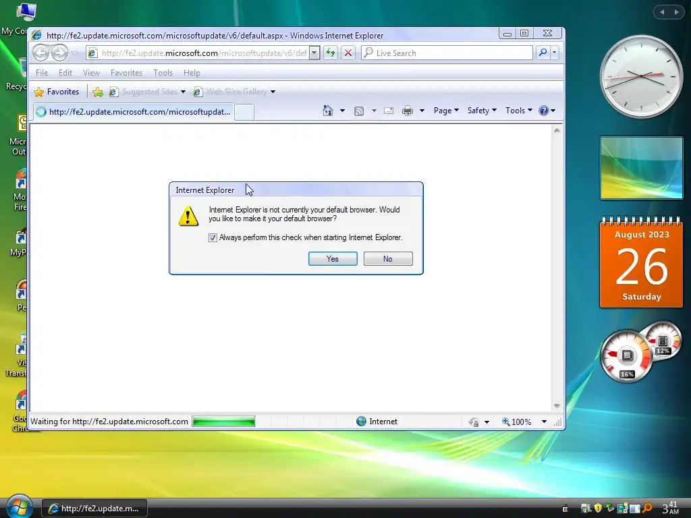Viewport: 691px width, 518px height.
Task: Click No in default browser dialog
Action: click(x=388, y=259)
